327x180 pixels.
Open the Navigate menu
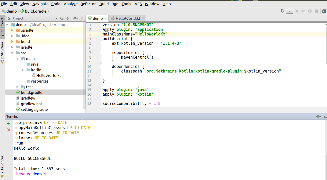[40, 4]
